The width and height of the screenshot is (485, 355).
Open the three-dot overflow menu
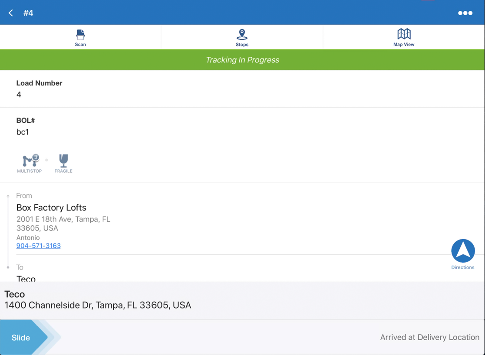pyautogui.click(x=465, y=13)
